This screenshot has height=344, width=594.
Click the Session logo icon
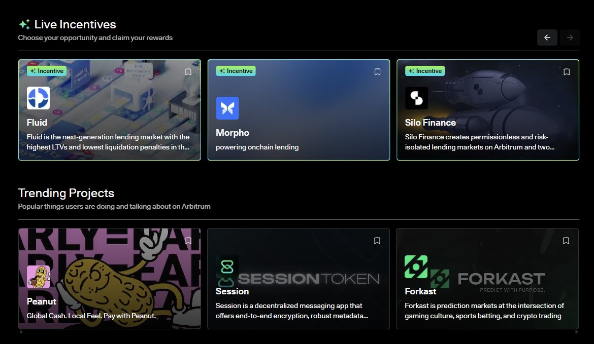pos(227,266)
